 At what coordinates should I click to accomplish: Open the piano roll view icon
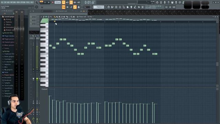click(112, 7)
